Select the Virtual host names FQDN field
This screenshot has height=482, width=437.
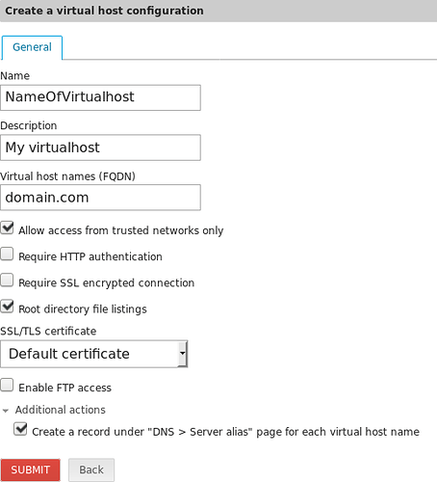pos(100,198)
